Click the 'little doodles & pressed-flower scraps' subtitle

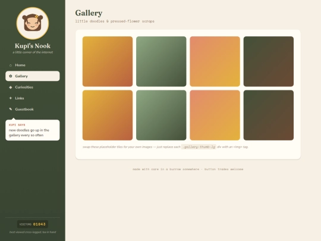pyautogui.click(x=115, y=21)
